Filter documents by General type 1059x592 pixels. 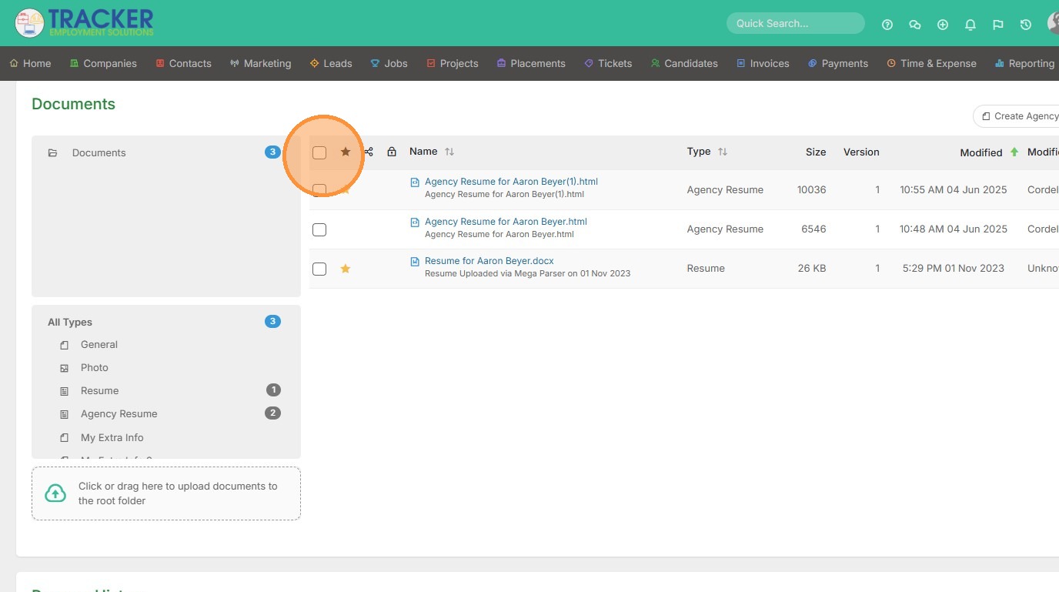coord(99,345)
